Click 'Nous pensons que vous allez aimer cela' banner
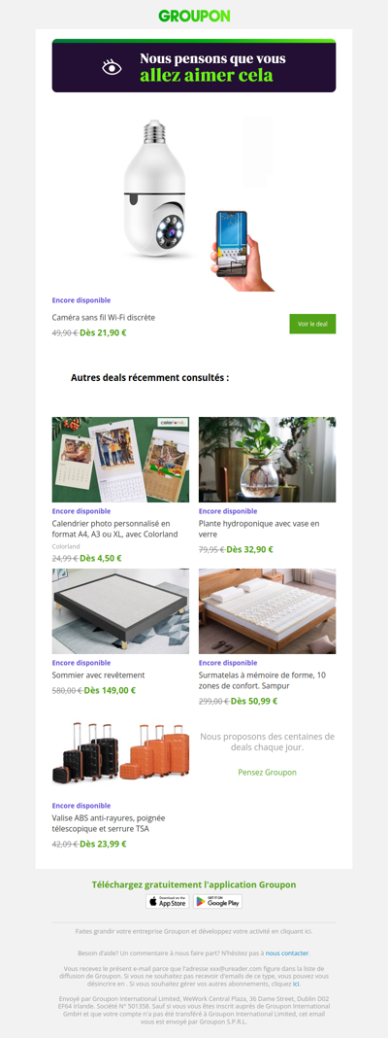This screenshot has height=1038, width=388. [x=194, y=67]
